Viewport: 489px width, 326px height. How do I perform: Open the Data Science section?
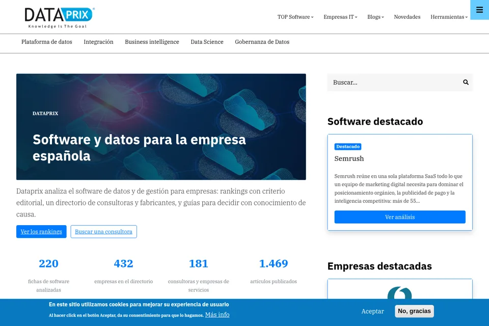pos(207,42)
